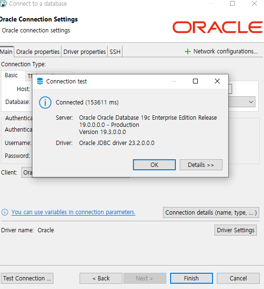
Task: Switch to Oracle properties tab
Action: 38,52
